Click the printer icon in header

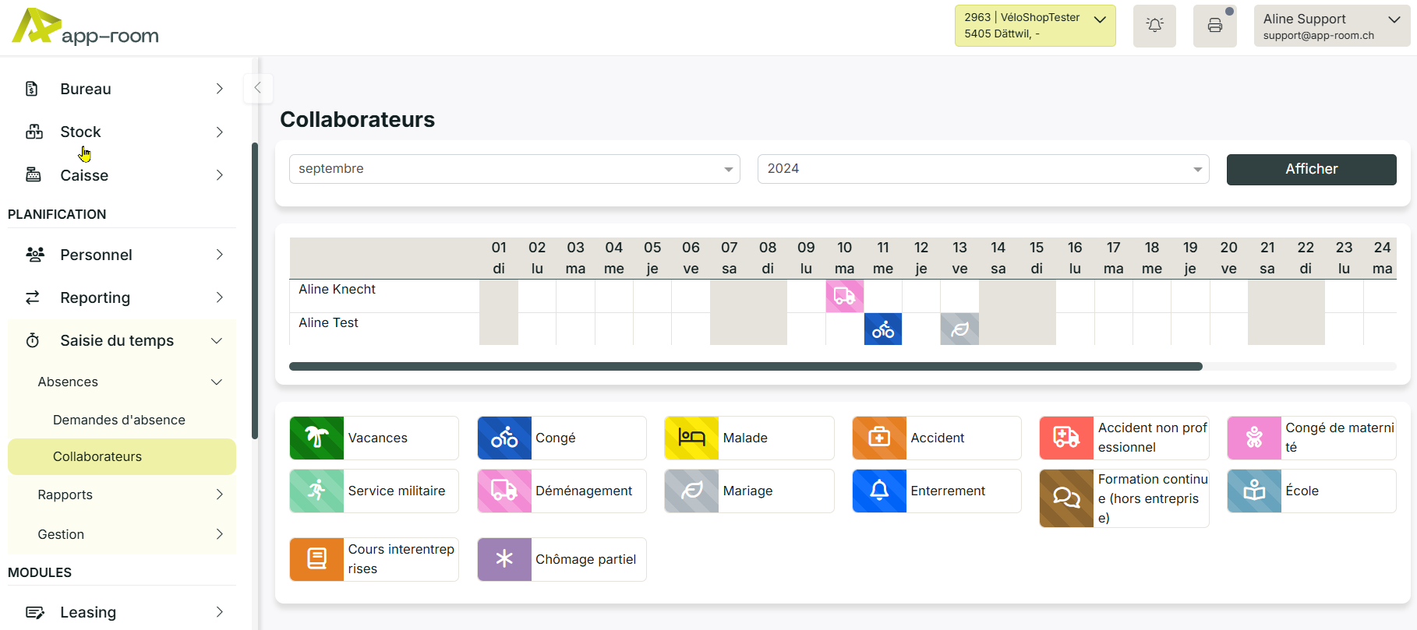tap(1214, 26)
